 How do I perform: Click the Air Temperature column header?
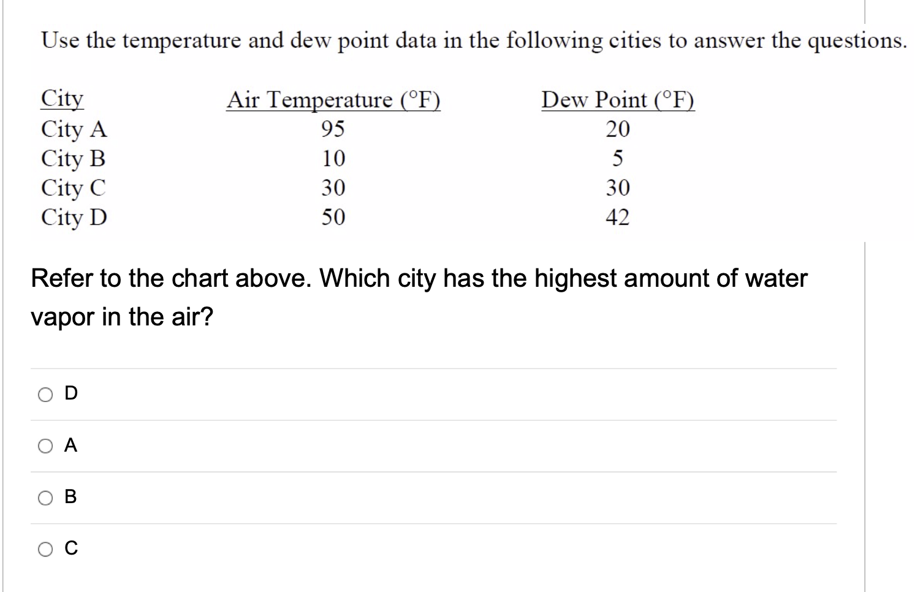[334, 100]
